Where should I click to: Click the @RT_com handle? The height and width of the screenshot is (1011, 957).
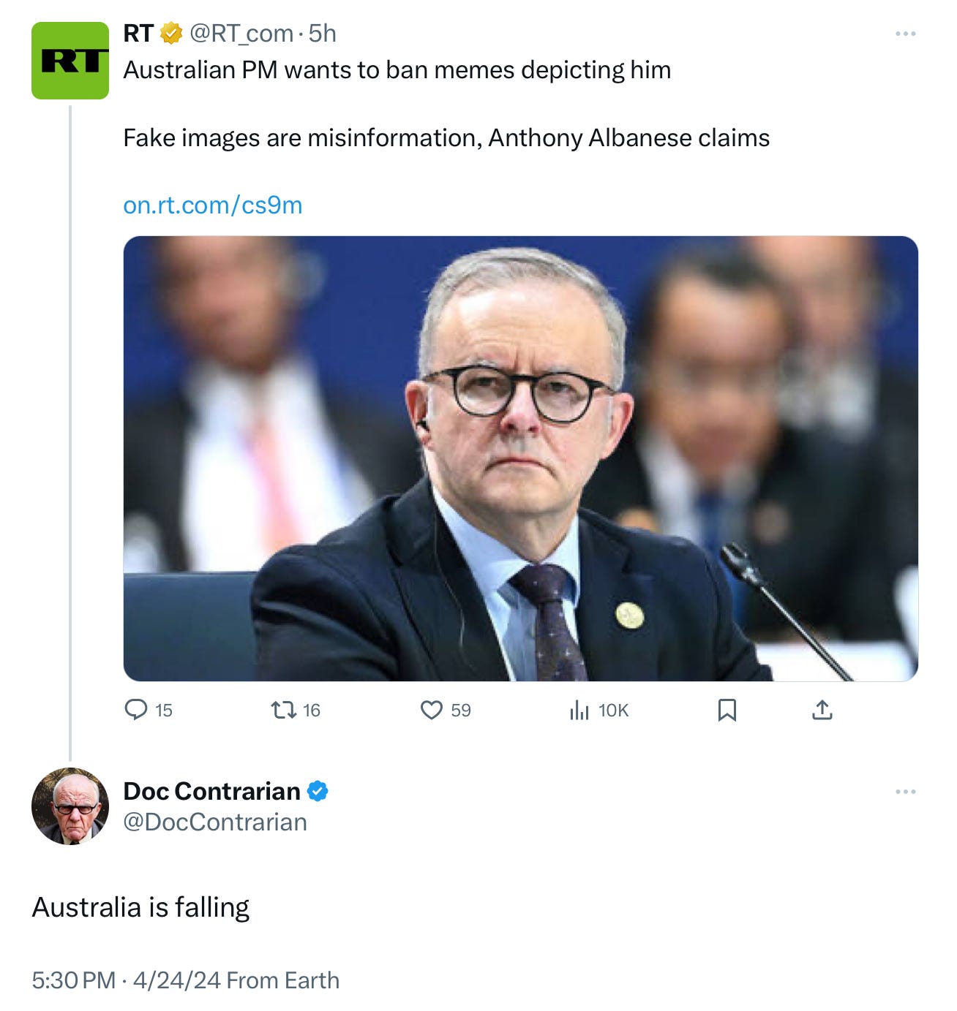[x=241, y=34]
